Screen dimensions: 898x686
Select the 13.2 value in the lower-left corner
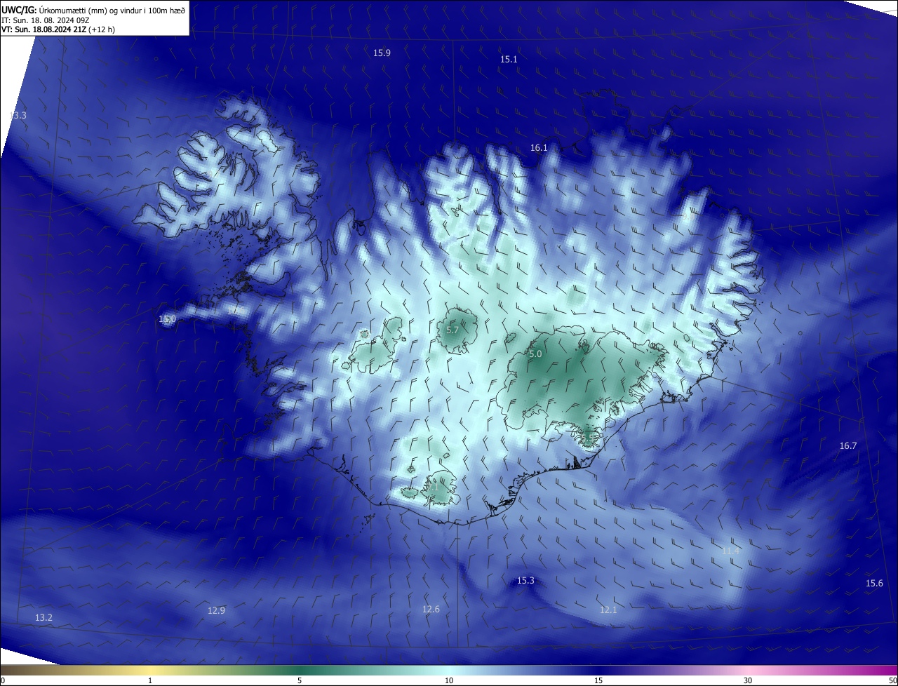click(43, 617)
